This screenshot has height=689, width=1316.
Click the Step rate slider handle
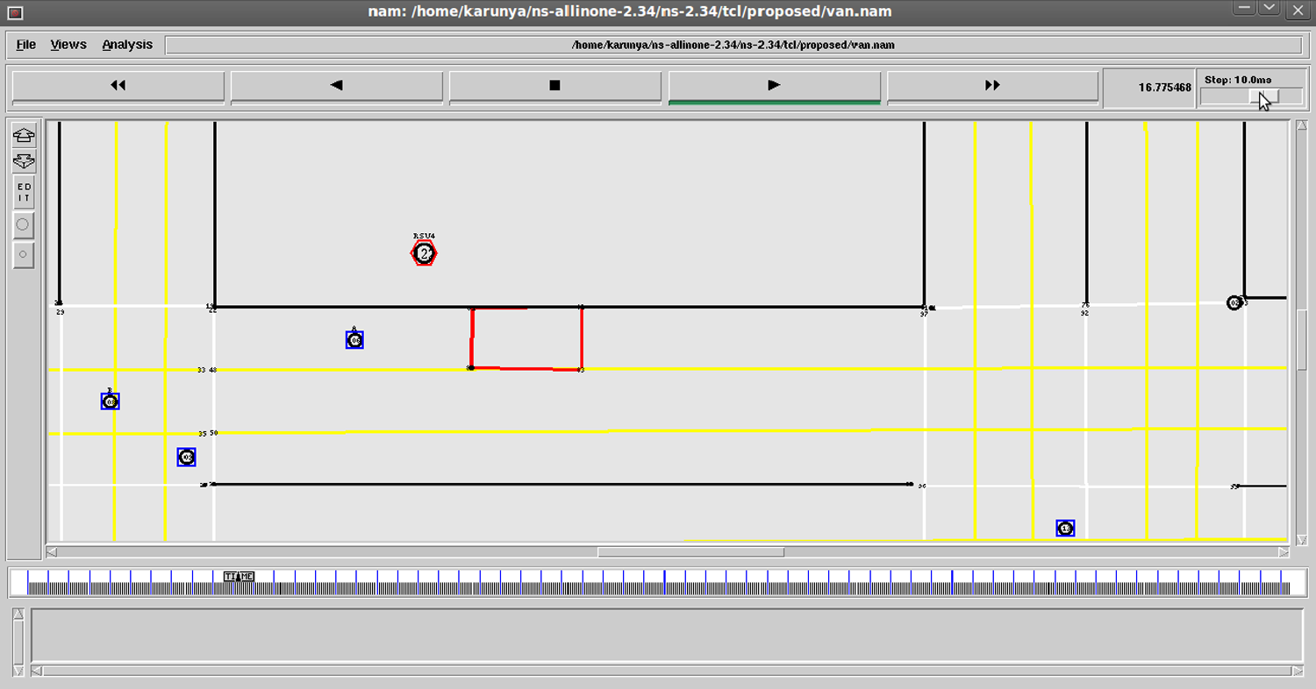pos(1264,96)
